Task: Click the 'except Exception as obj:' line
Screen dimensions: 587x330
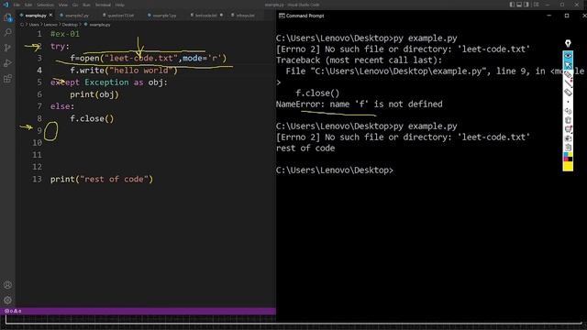Action: (x=109, y=82)
